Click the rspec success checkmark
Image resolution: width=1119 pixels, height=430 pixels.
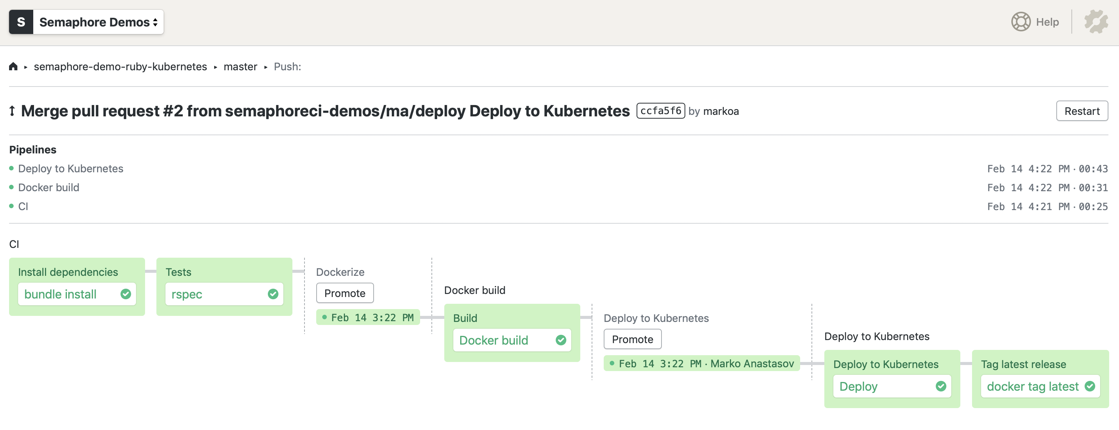273,294
